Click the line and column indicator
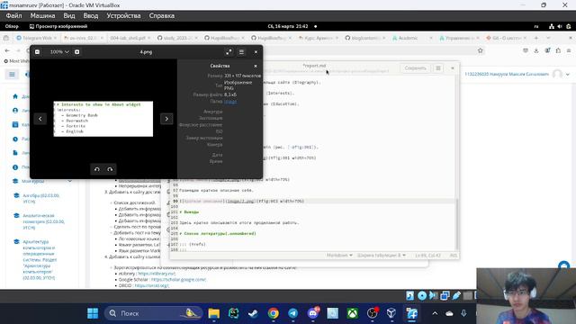The width and height of the screenshot is (576, 324). point(427,256)
